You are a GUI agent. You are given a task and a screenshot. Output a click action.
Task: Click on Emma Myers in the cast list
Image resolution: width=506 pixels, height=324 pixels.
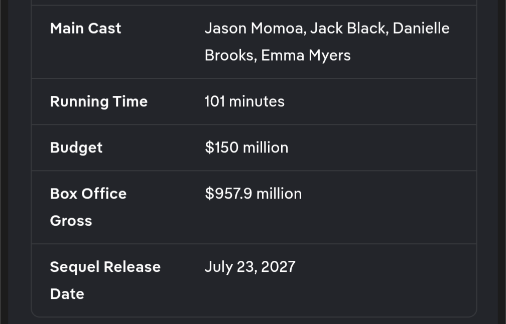tap(306, 55)
